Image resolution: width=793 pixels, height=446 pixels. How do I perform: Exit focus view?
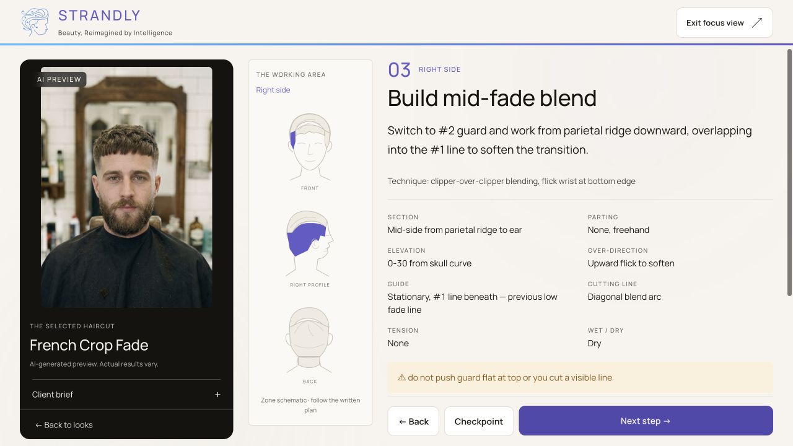[724, 23]
